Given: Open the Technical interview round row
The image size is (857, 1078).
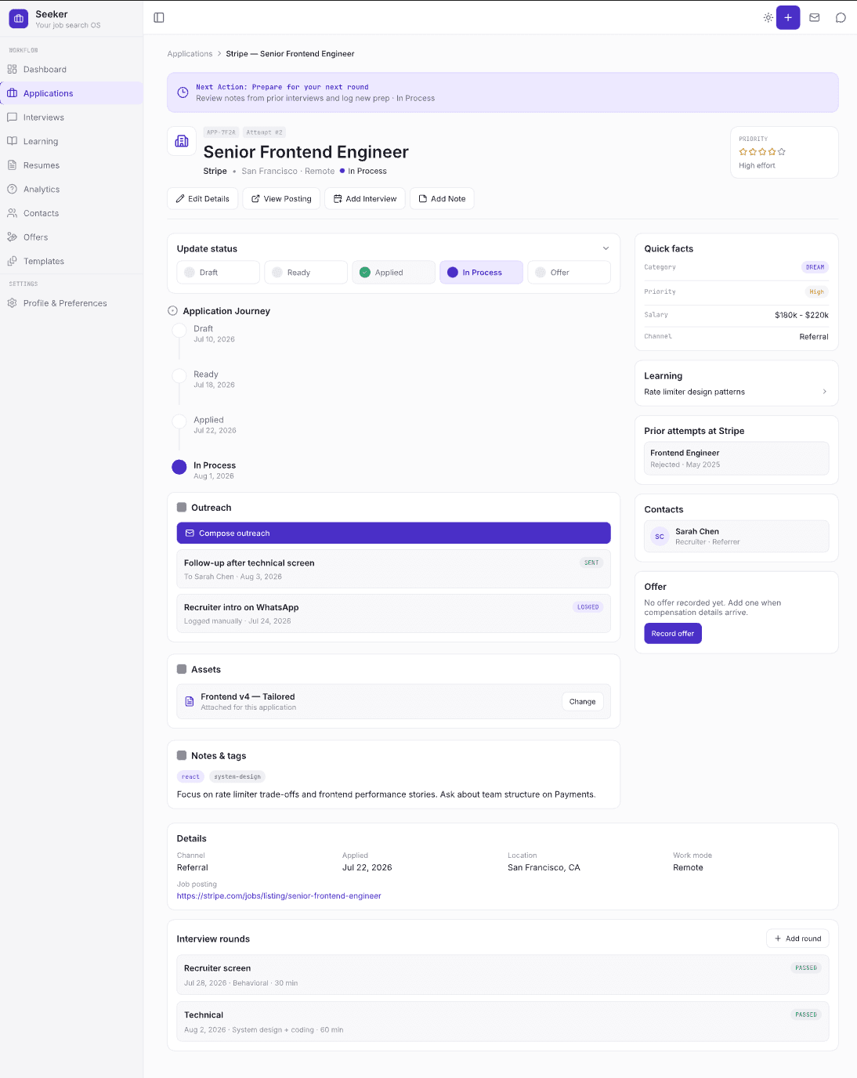Looking at the screenshot, I should [503, 1022].
